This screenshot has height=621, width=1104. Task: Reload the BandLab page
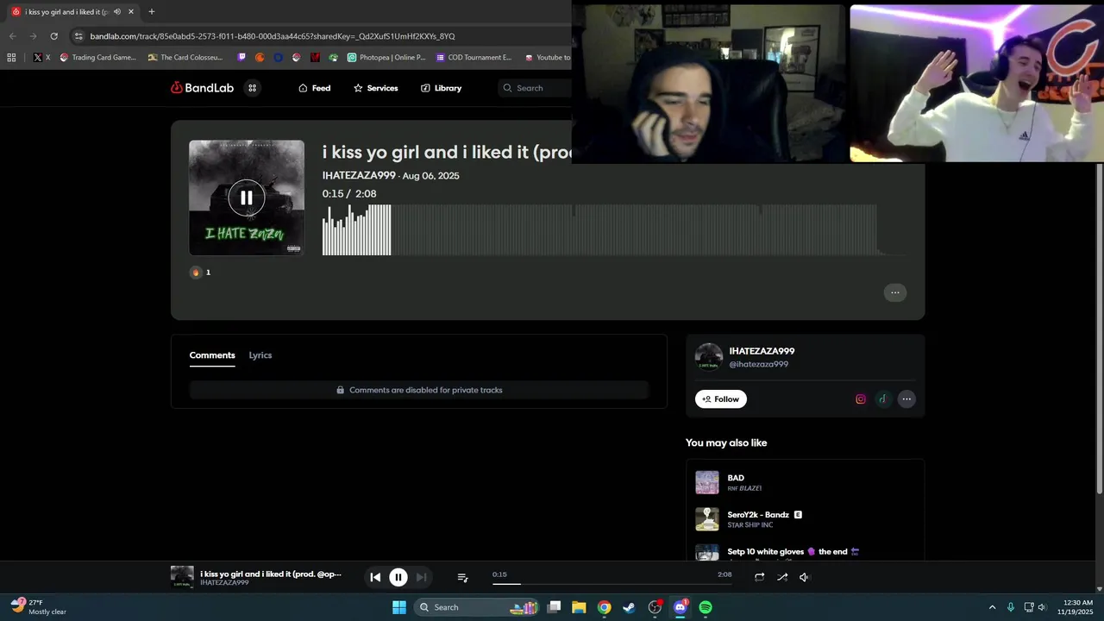[53, 36]
